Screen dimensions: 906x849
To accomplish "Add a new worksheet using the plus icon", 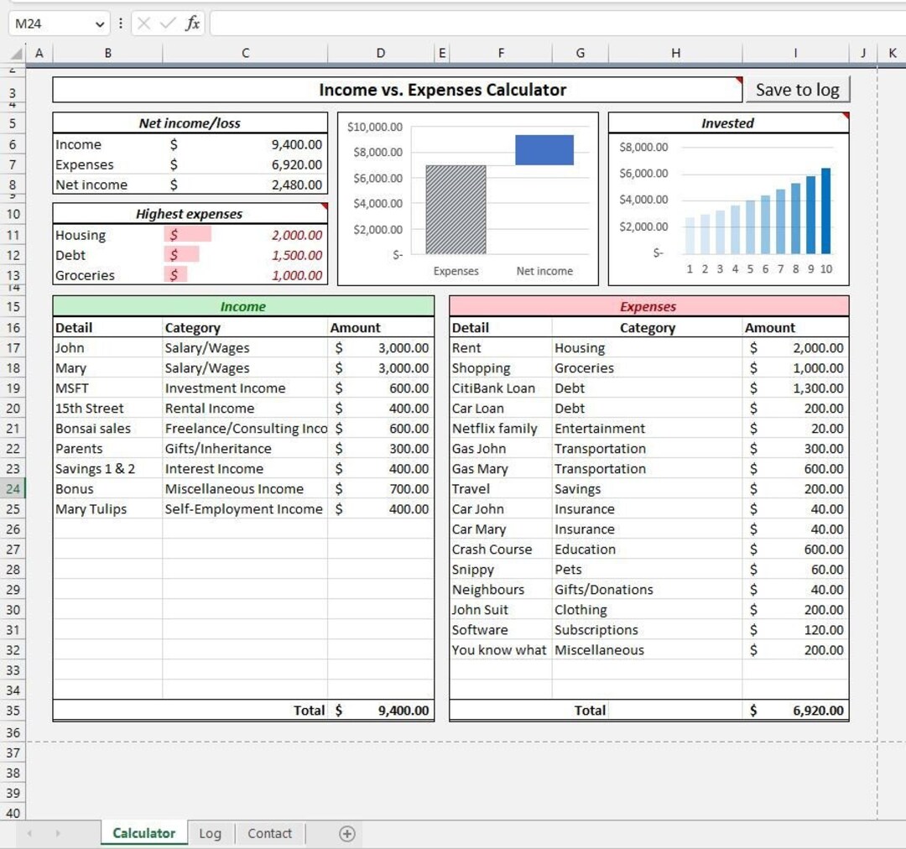I will click(x=346, y=833).
